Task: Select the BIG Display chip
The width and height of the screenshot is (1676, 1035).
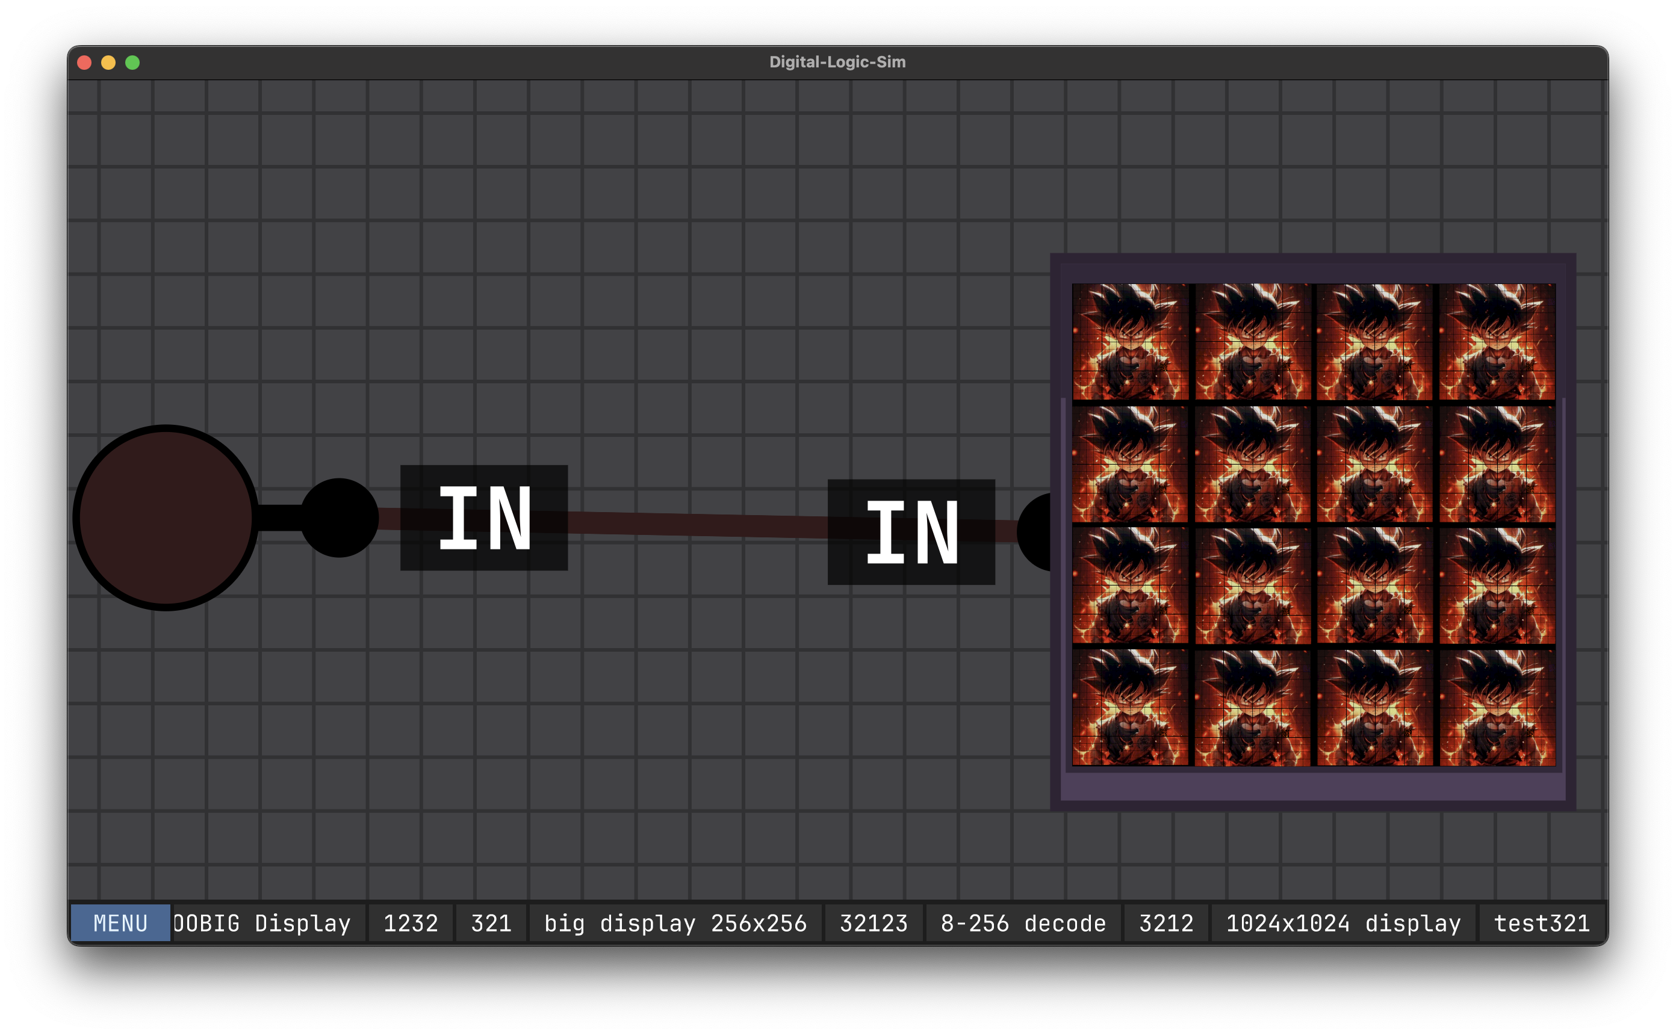Action: (x=268, y=922)
